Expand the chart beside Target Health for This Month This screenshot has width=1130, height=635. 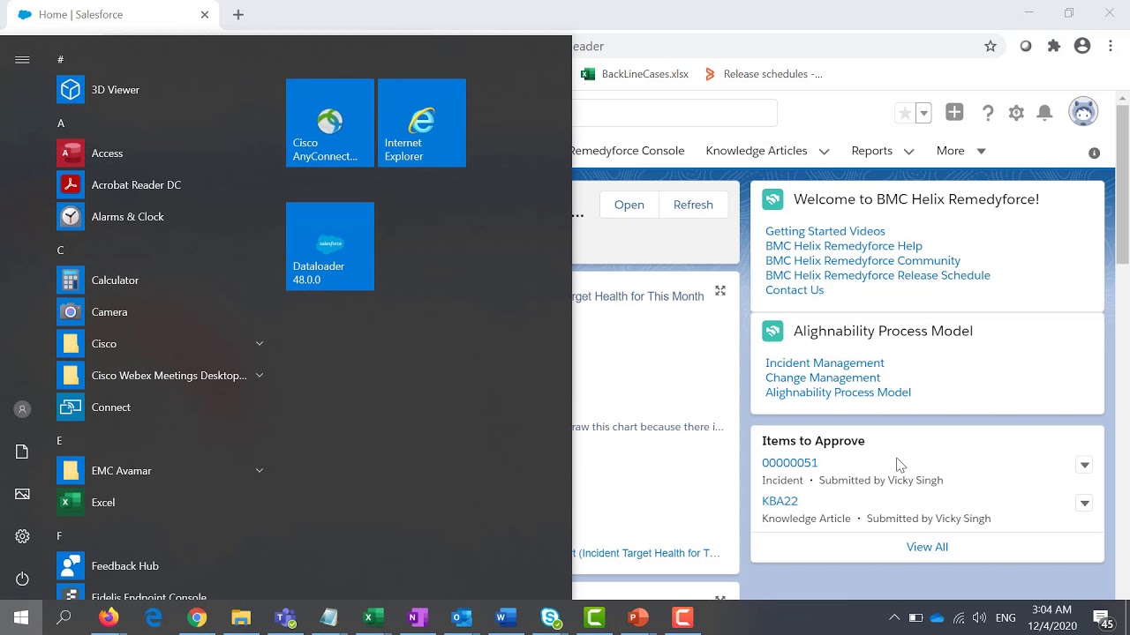(720, 290)
